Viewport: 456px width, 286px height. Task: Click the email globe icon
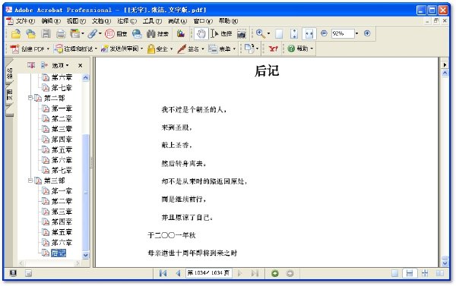click(x=137, y=34)
